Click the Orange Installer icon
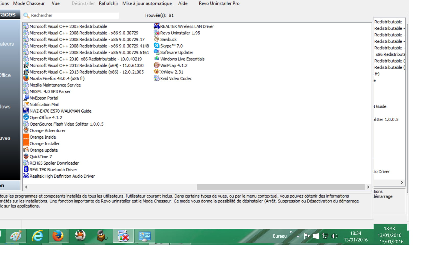 pos(26,143)
